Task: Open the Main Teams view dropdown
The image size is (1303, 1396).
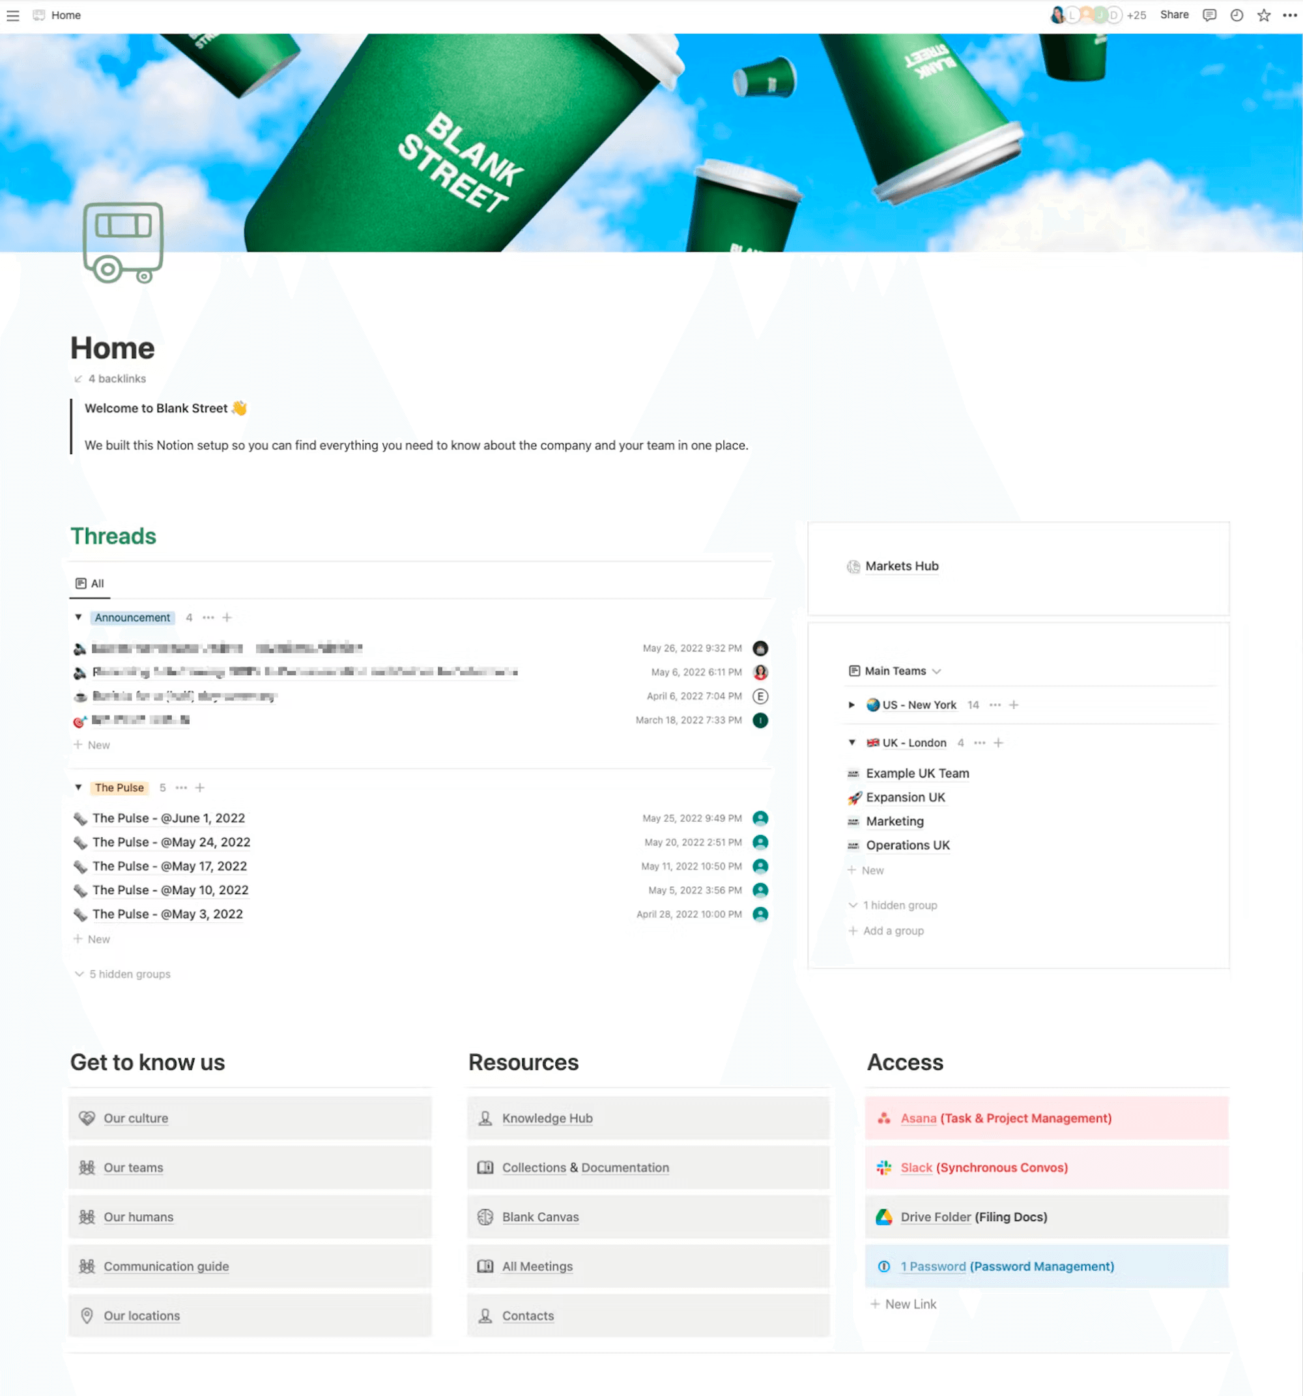Action: (x=895, y=671)
